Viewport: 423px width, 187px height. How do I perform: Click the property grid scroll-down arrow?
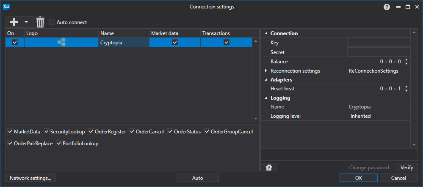[414, 145]
